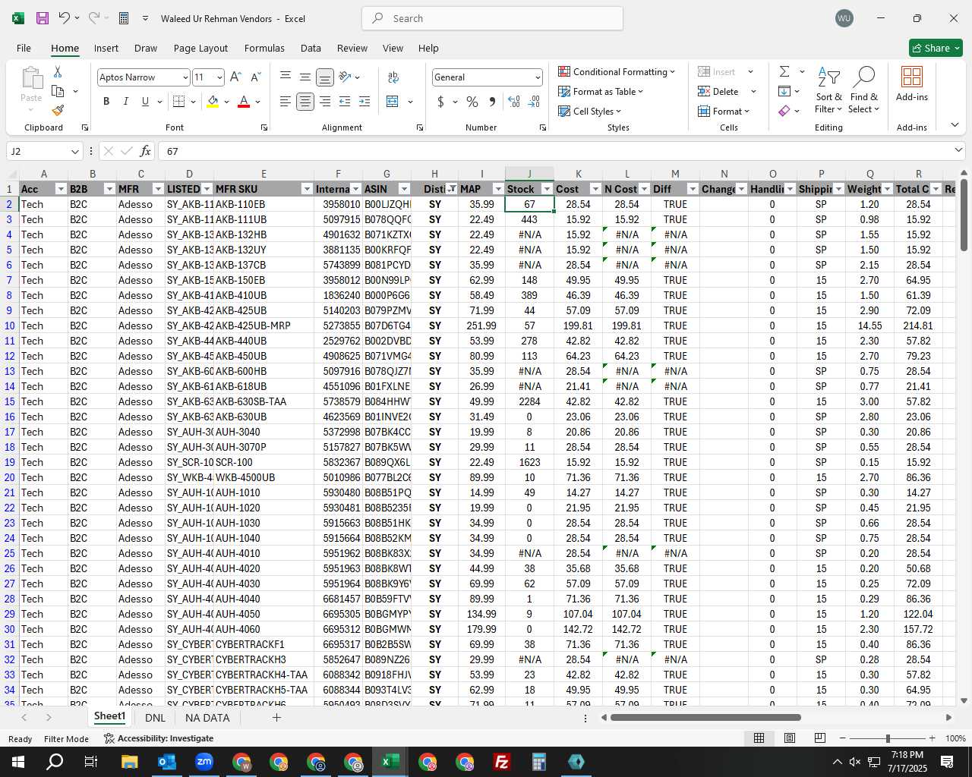This screenshot has height=777, width=972.
Task: Switch to Page Break Preview icon
Action: (819, 738)
